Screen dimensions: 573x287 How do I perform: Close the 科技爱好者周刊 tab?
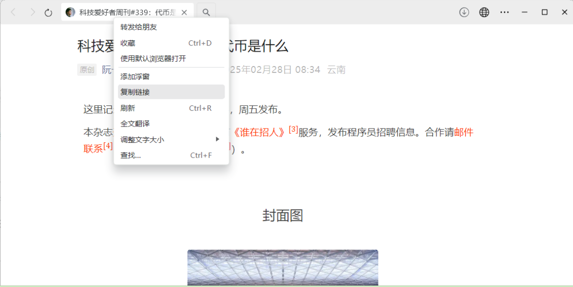184,12
